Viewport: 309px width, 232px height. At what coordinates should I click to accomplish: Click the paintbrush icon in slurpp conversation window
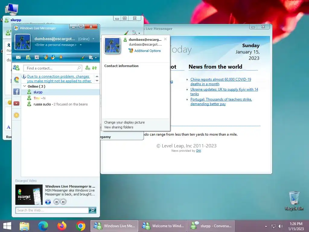coord(126,33)
